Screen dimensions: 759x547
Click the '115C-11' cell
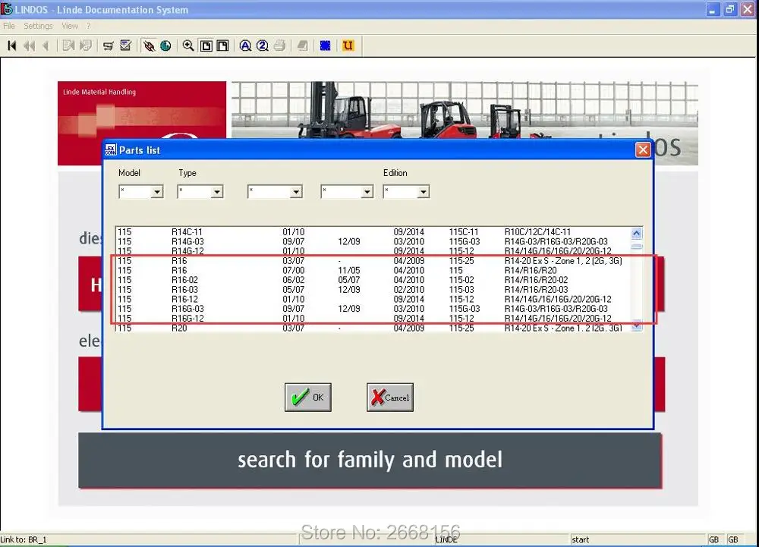coord(463,232)
